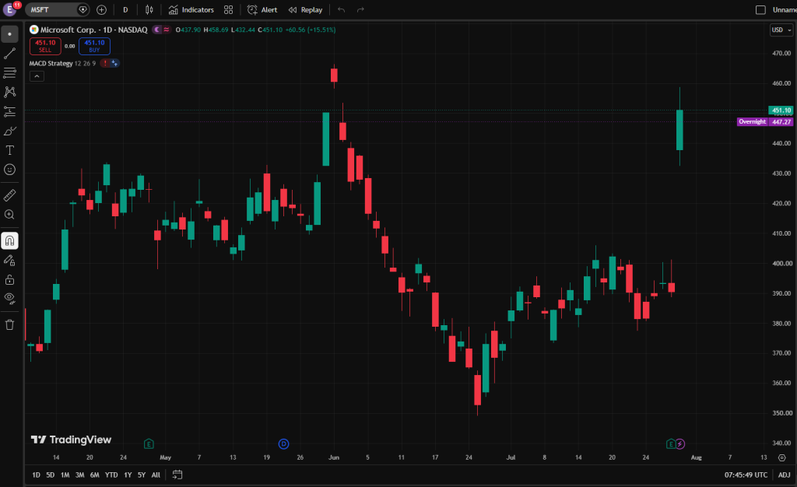
Task: Select the 6M date range
Action: tap(94, 475)
